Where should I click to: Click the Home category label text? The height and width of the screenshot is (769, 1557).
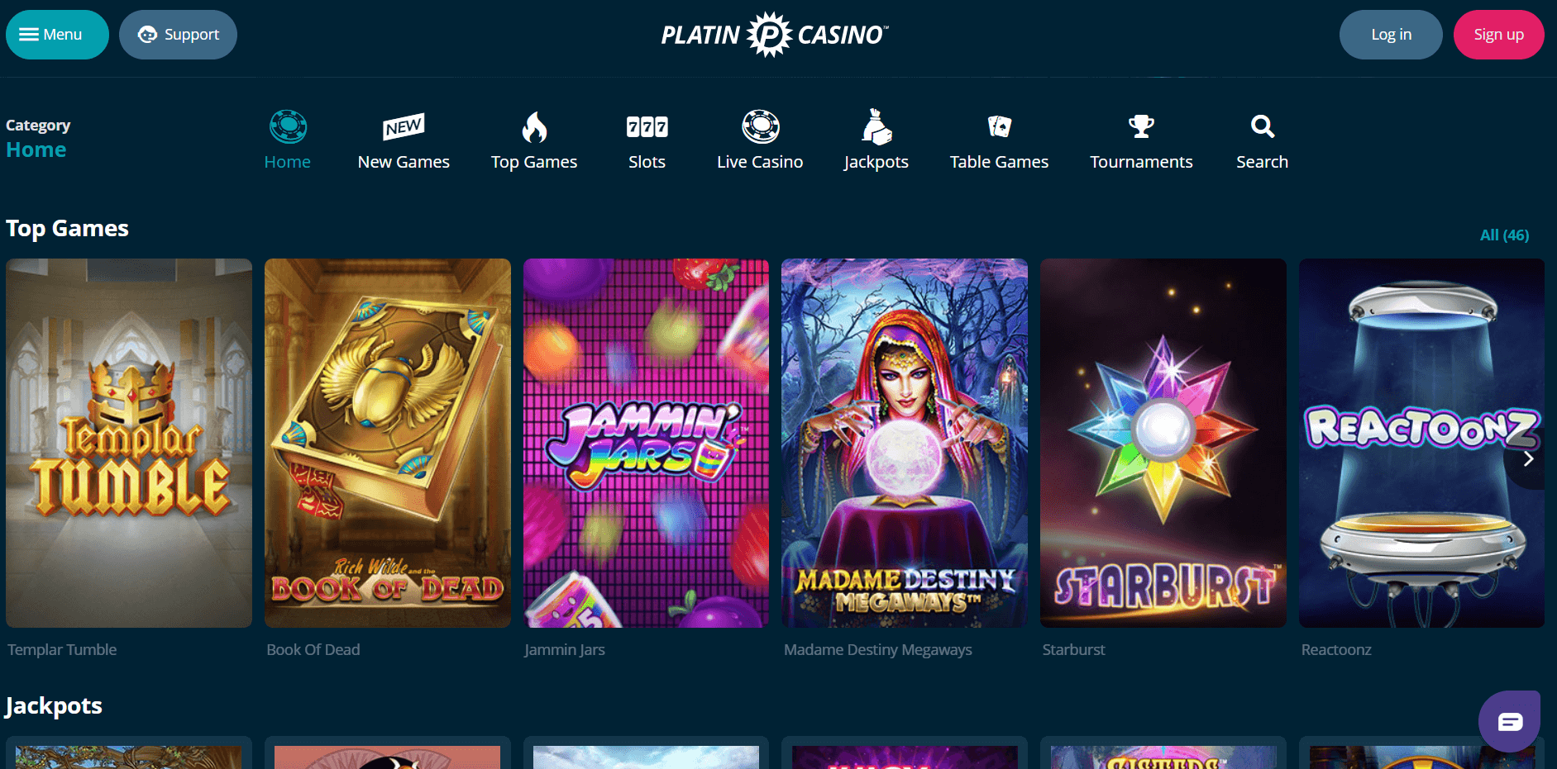click(x=36, y=150)
